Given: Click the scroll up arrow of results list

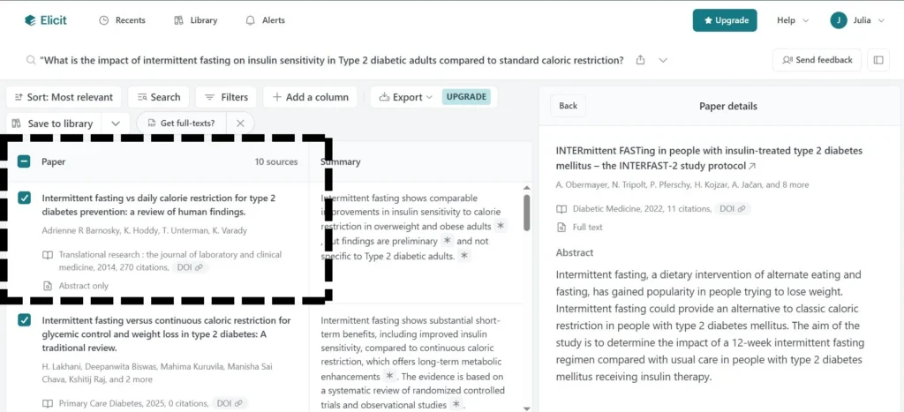Looking at the screenshot, I should coord(526,188).
